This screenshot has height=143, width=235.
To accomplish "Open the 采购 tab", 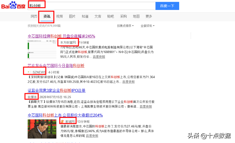I will [x=123, y=16].
